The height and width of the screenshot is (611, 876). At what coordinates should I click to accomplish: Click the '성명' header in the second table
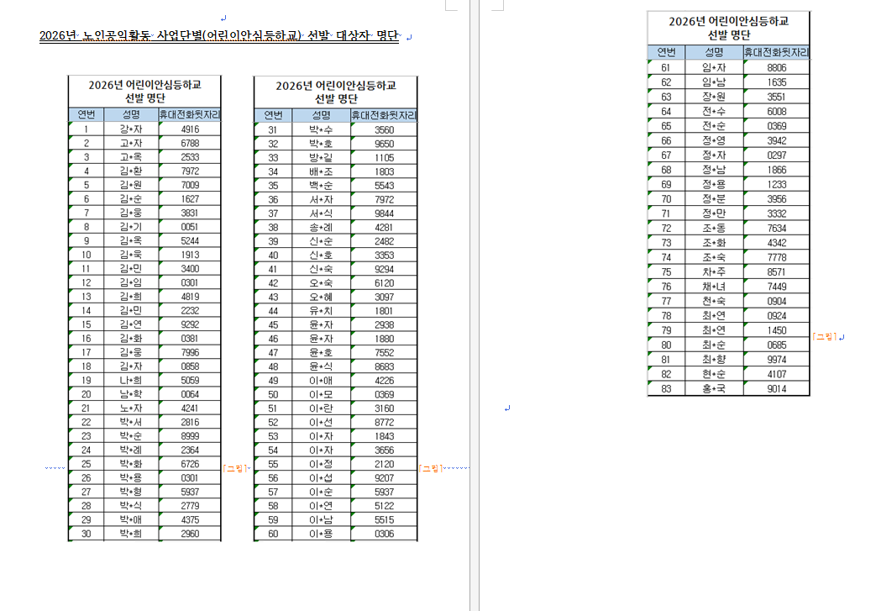pos(321,114)
